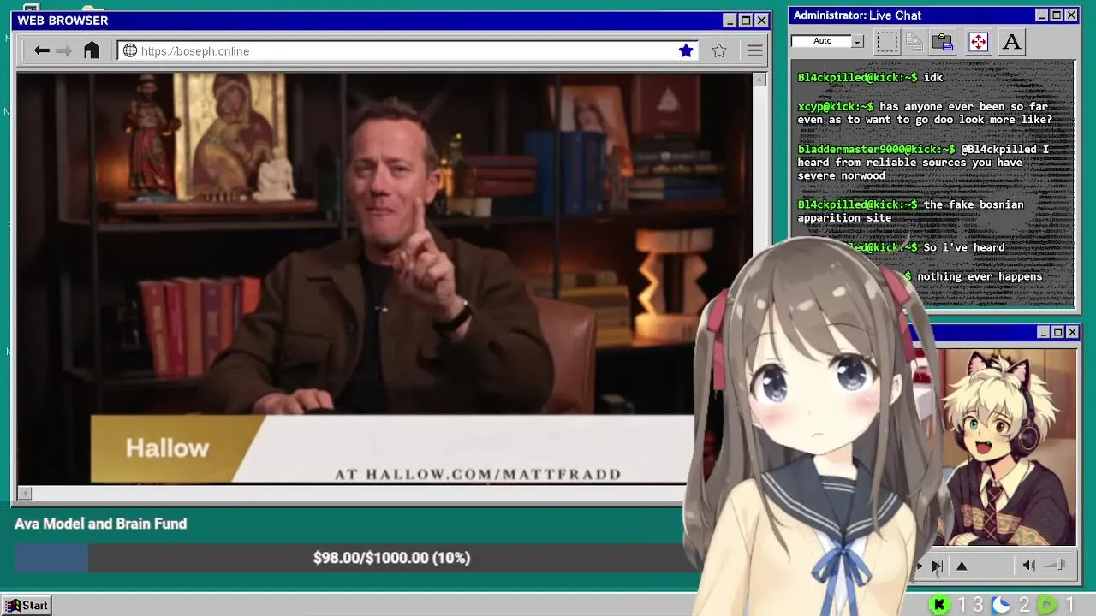1096x616 pixels.
Task: Click the filled blue bookmark star
Action: [x=686, y=51]
